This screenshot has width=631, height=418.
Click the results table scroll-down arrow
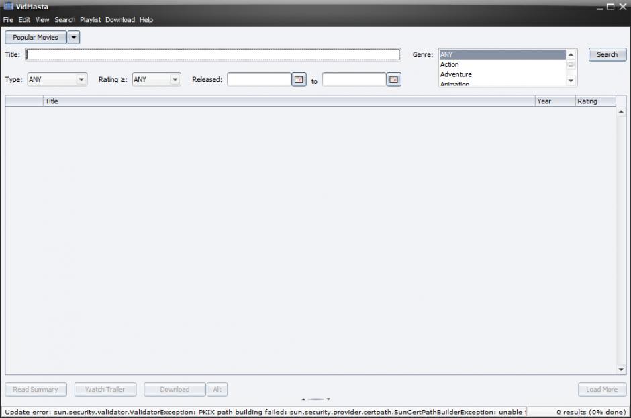click(621, 369)
